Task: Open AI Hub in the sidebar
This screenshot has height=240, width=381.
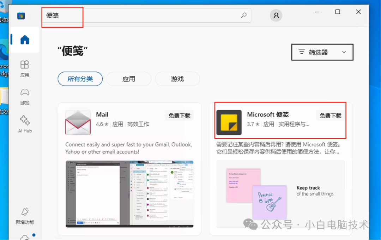Action: [x=25, y=124]
